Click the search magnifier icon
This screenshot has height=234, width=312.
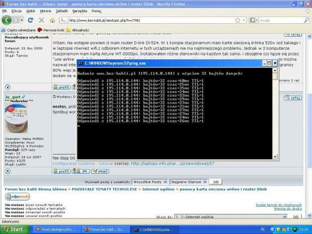click(x=306, y=20)
